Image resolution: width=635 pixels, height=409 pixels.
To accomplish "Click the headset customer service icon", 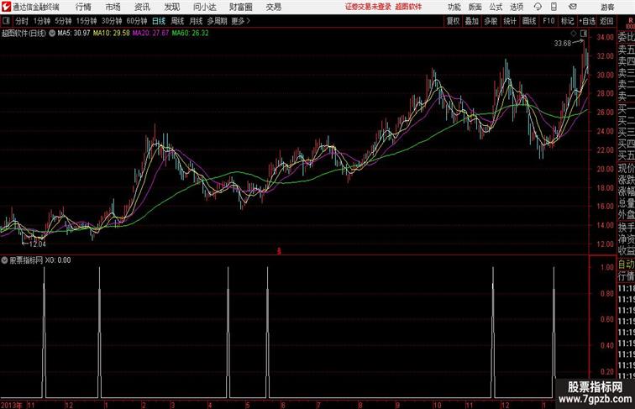I will coord(538,7).
